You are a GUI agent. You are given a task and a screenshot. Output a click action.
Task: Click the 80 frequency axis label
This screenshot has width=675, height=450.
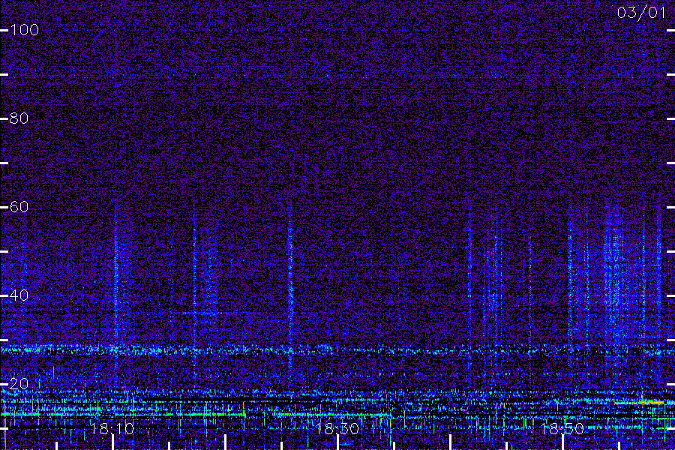19,118
